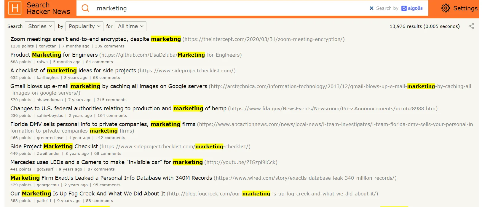Open Marketing Firm Exactis Leaked story
The width and height of the screenshot is (482, 207).
point(111,178)
